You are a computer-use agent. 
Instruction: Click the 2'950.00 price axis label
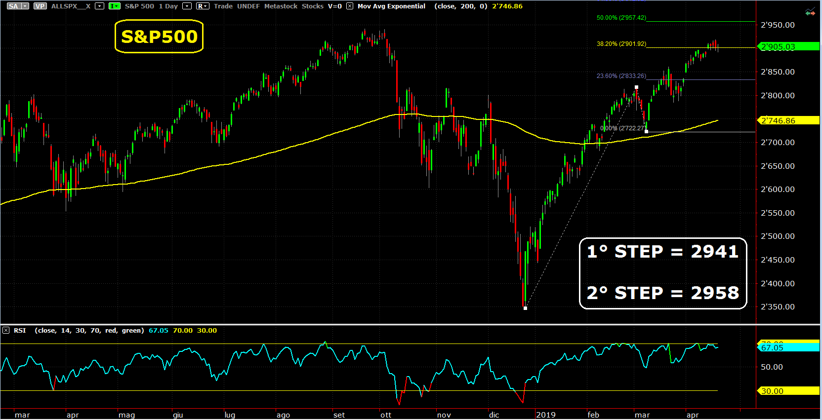click(778, 25)
